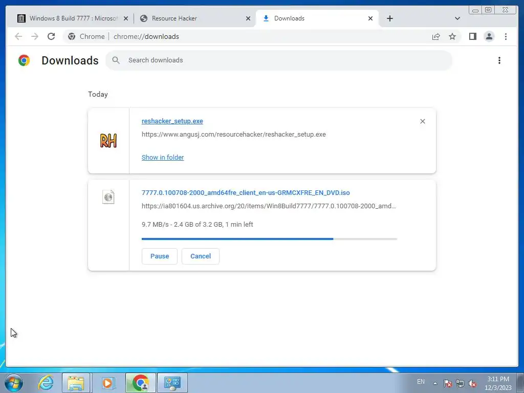Focus the Search downloads field

click(x=279, y=60)
